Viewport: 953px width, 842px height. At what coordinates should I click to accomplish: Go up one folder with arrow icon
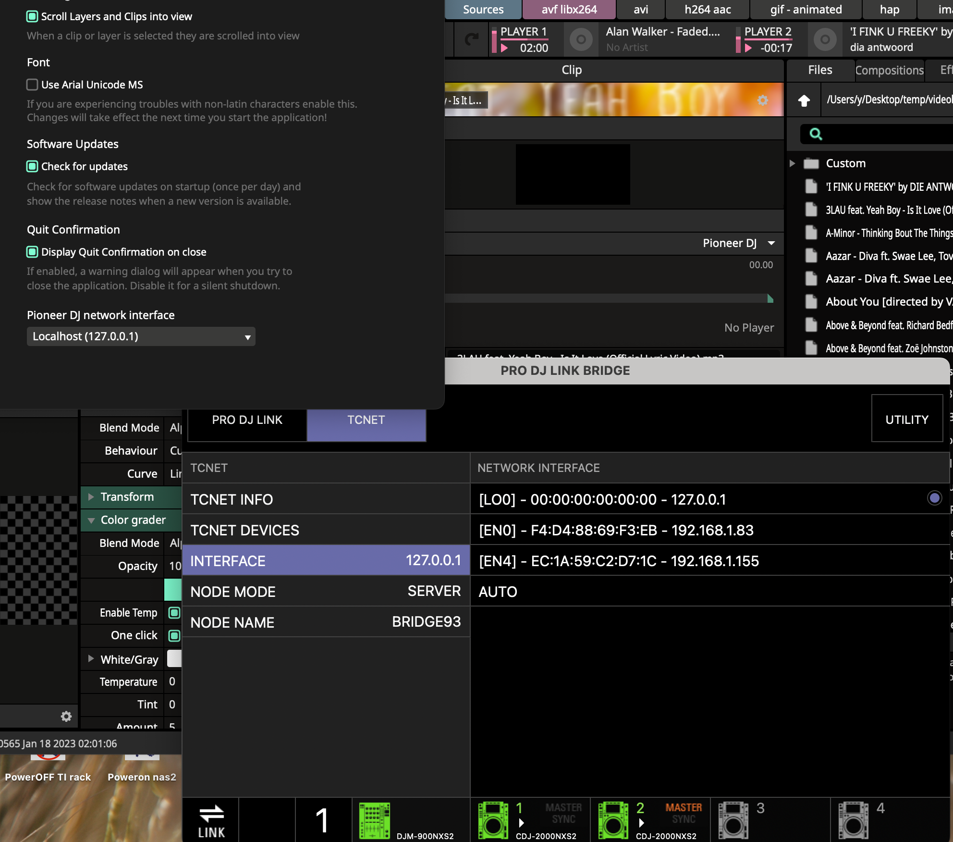[x=804, y=100]
